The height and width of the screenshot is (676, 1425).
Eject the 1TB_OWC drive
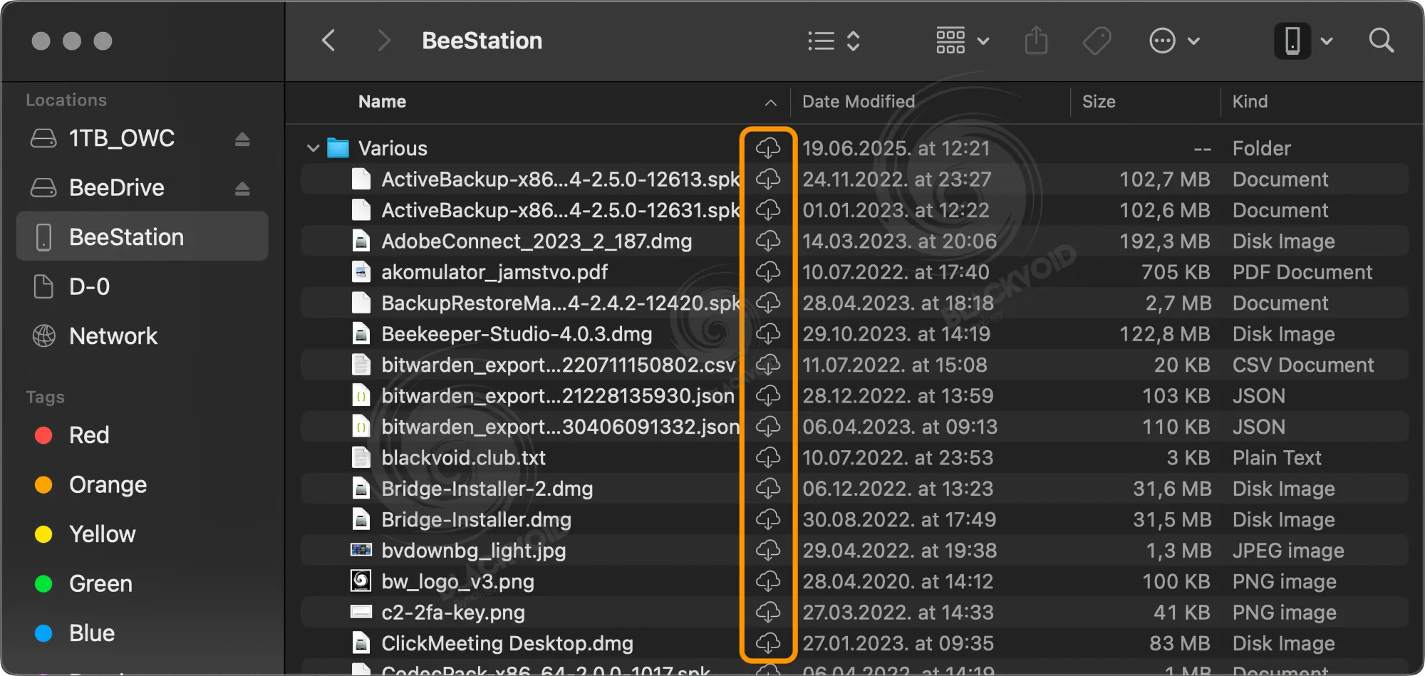(242, 139)
